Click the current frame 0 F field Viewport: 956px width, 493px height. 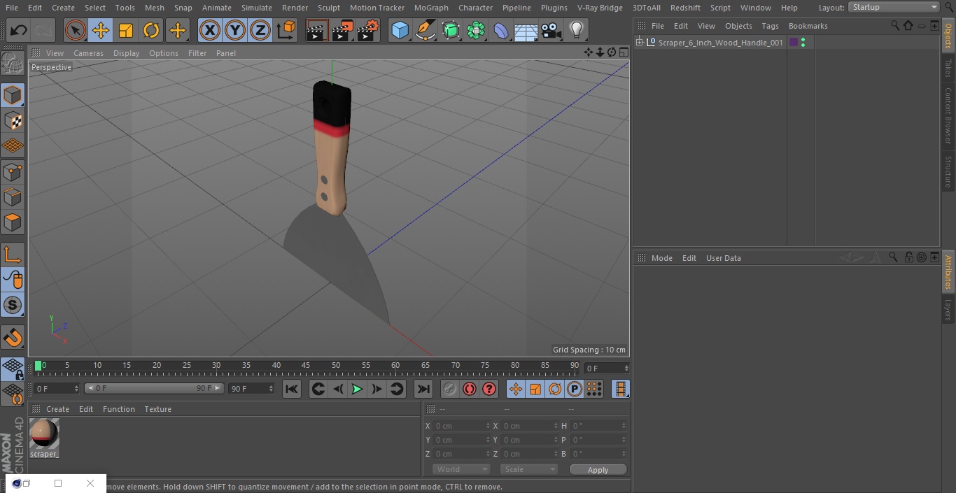[57, 388]
